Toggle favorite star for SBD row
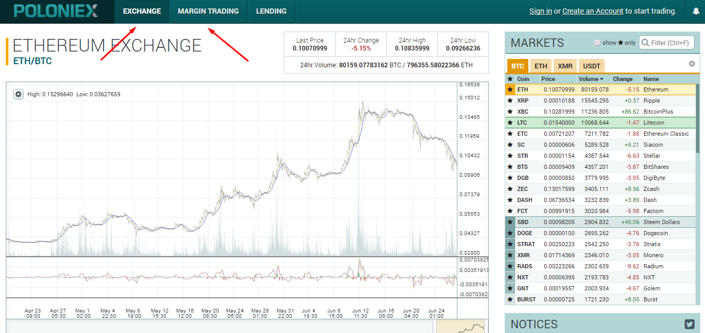Screen dimensions: 705x333 [x=510, y=222]
